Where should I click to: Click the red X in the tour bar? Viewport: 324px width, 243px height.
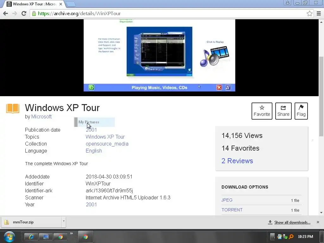tap(219, 87)
